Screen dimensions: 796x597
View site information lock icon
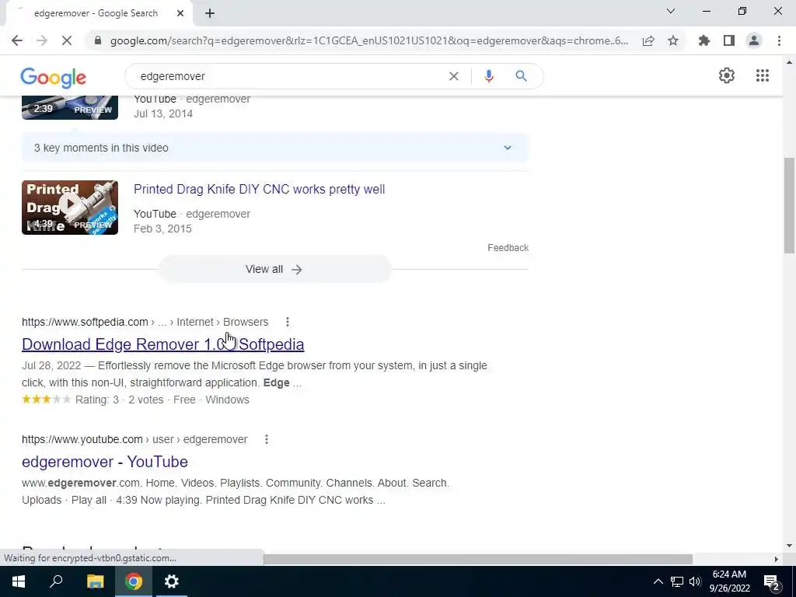pyautogui.click(x=98, y=40)
